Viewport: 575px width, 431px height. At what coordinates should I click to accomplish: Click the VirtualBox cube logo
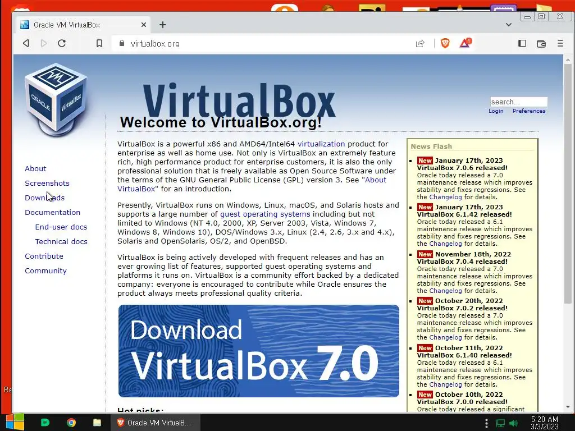point(56,99)
